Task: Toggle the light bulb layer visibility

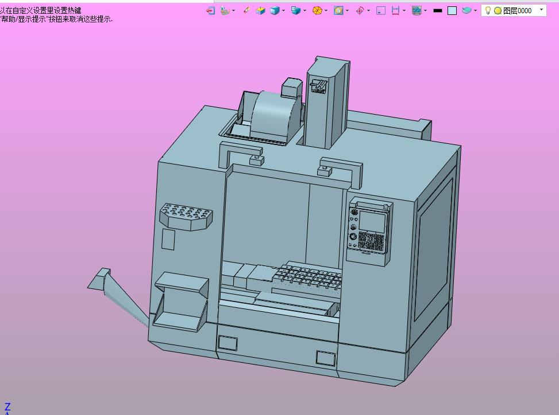Action: coord(488,11)
